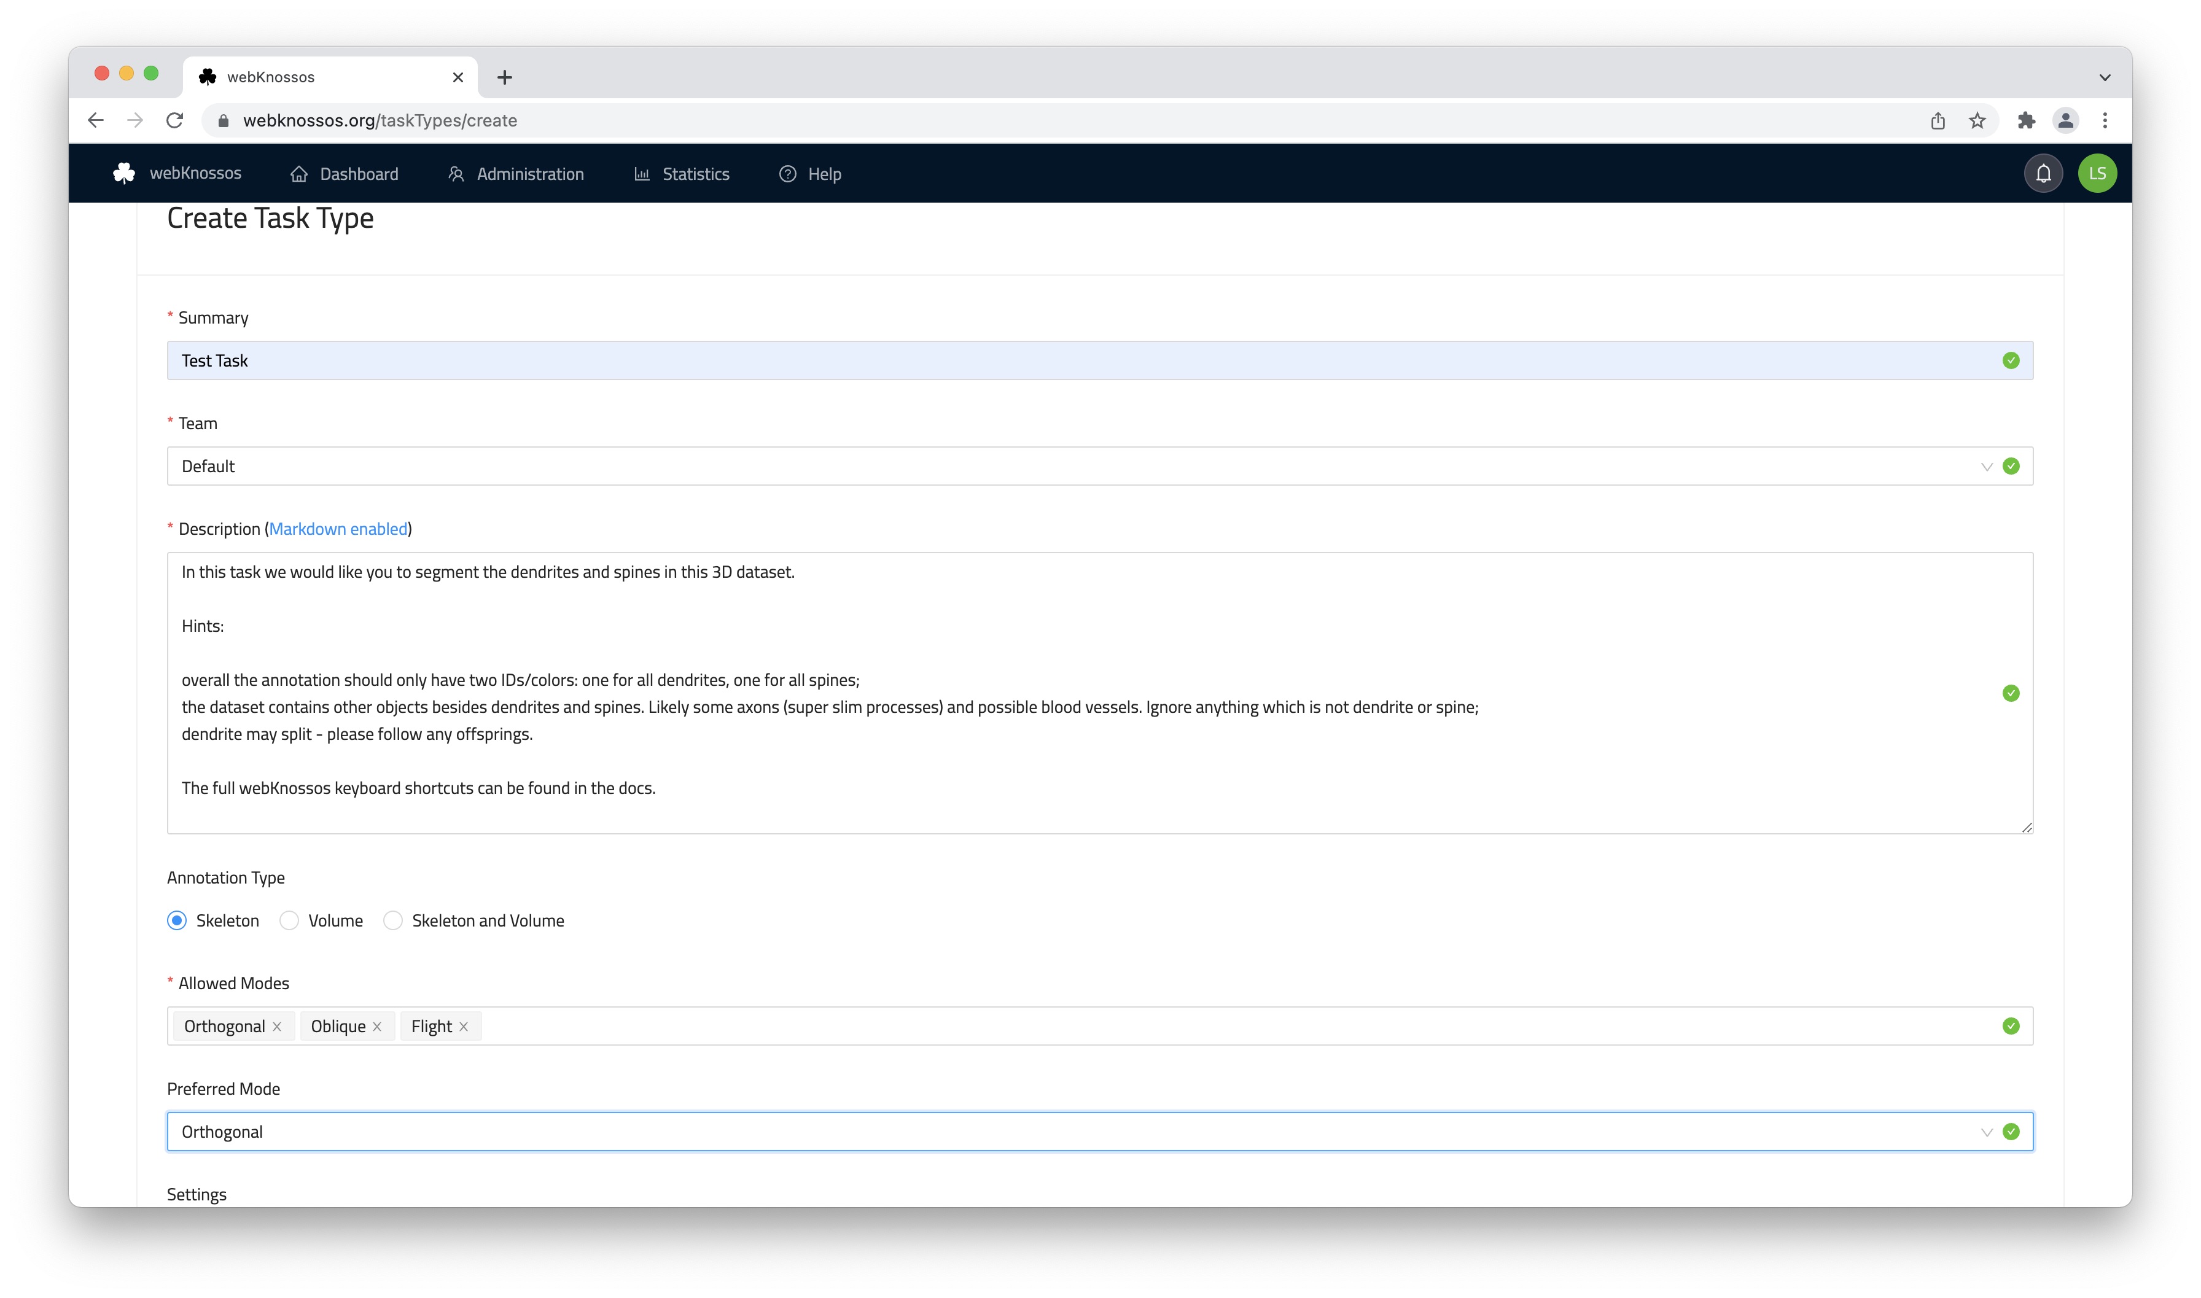Open the Statistics menu item
Screen dimensions: 2201x1298
click(x=682, y=174)
